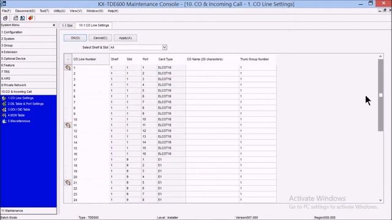Select CO line number 14 row cell
The image size is (392, 220).
coord(91,142)
